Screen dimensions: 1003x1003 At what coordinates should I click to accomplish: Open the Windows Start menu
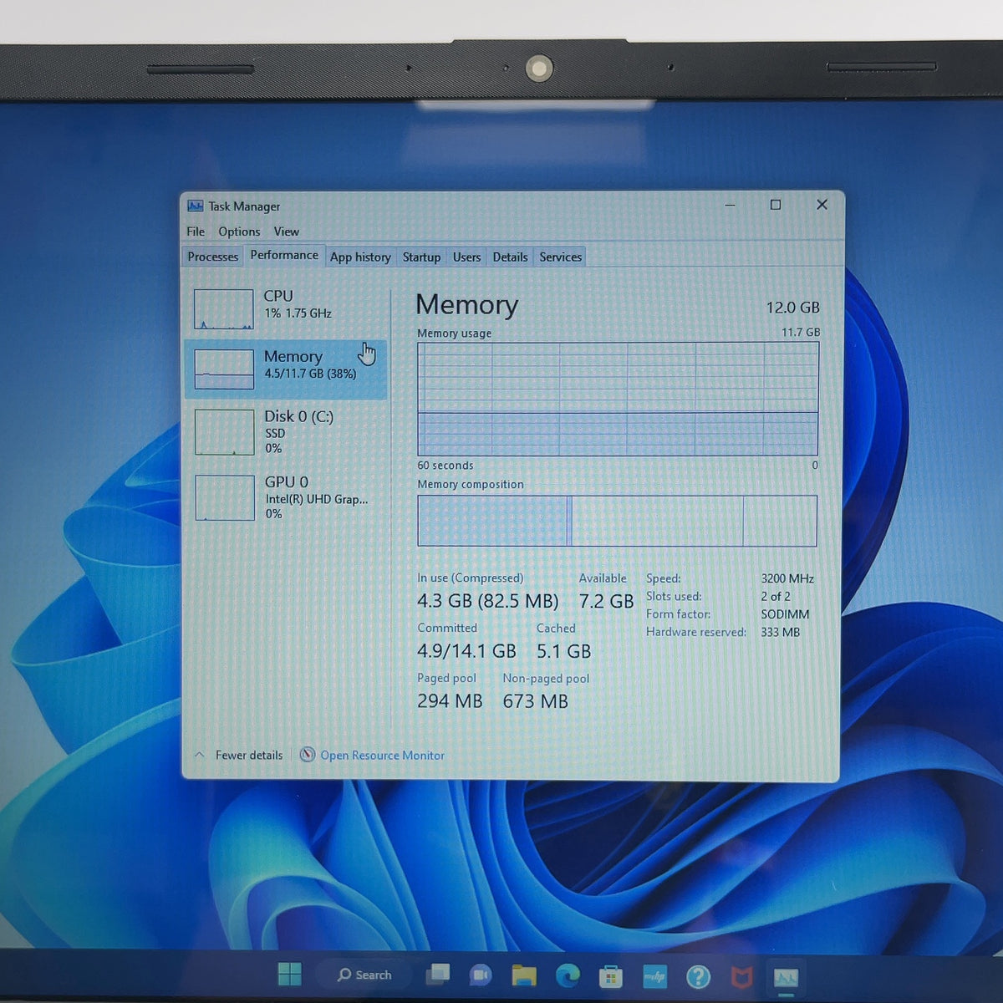[x=289, y=975]
